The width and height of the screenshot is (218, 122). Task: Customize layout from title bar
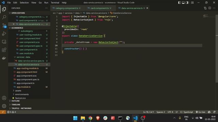coord(192,3)
